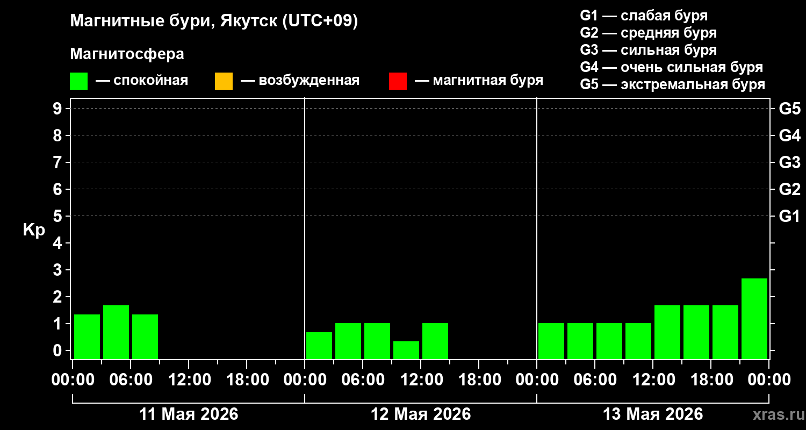Click the 00:00–03:00 bar on 12 May
806x430 pixels.
point(319,346)
